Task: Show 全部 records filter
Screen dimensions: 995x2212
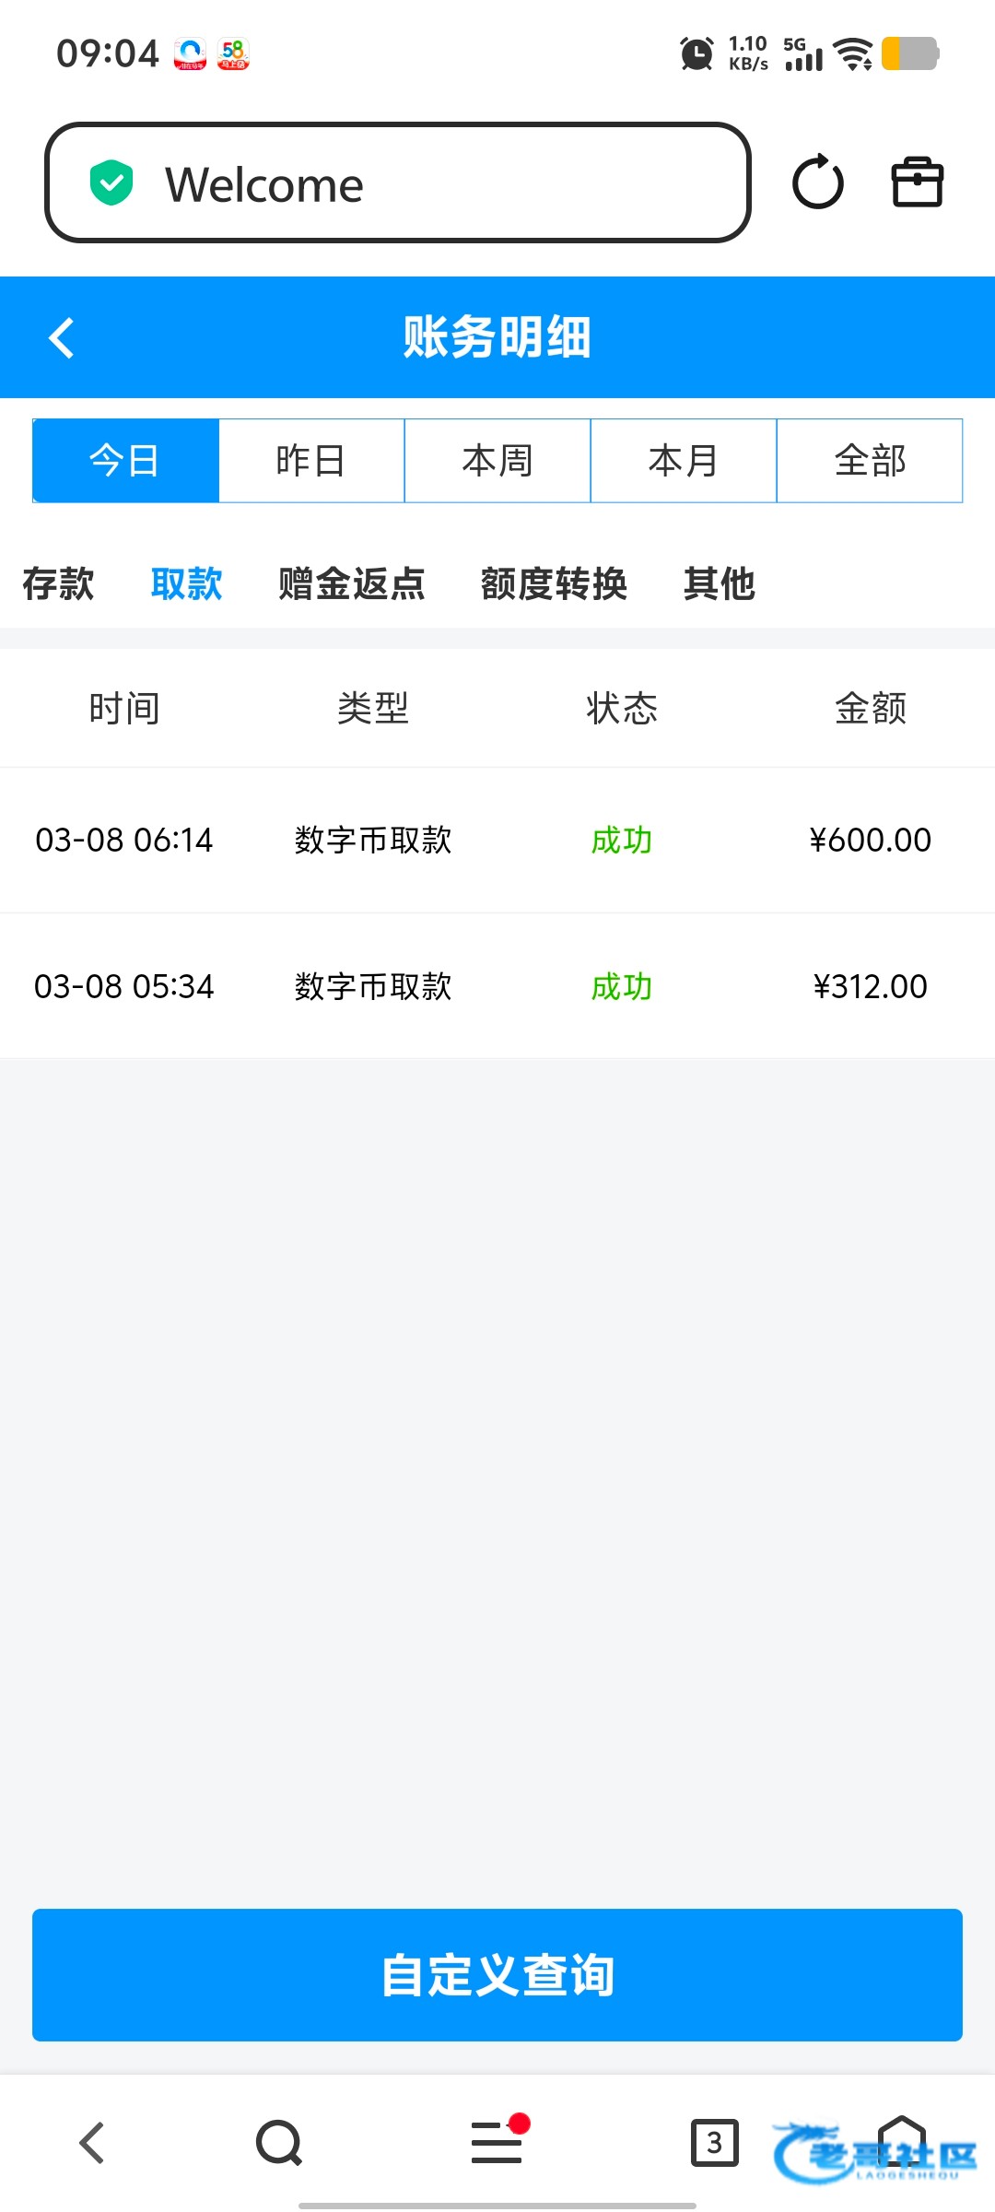Action: tap(870, 461)
